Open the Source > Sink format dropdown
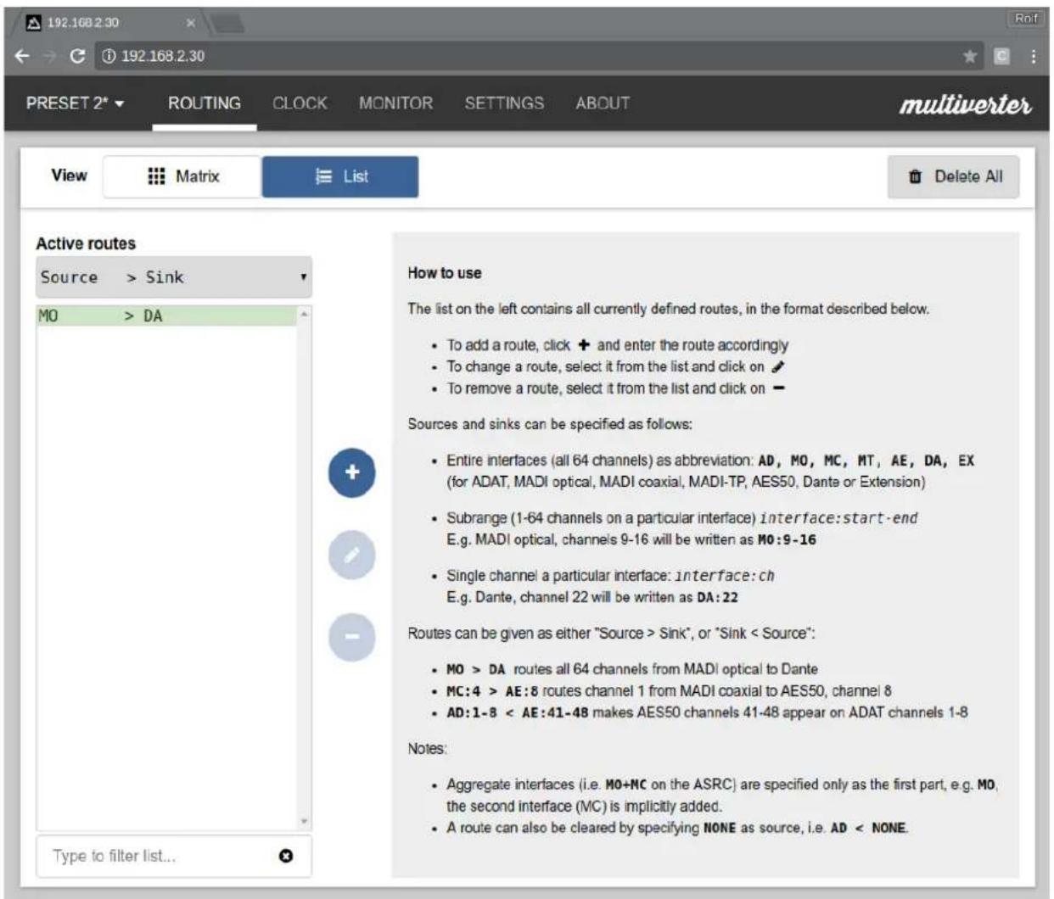 (x=174, y=277)
